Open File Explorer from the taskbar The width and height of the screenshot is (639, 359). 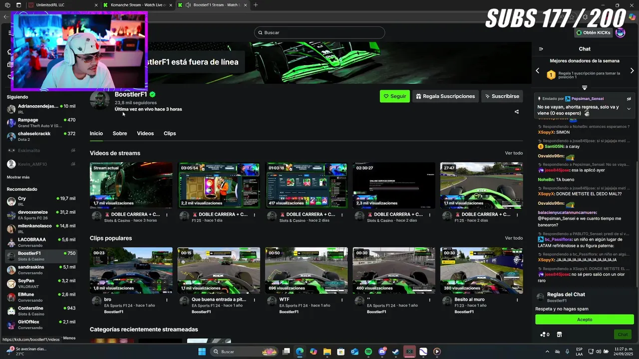coord(327,352)
